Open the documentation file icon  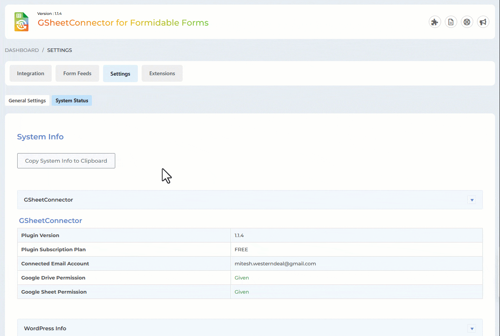coord(451,22)
